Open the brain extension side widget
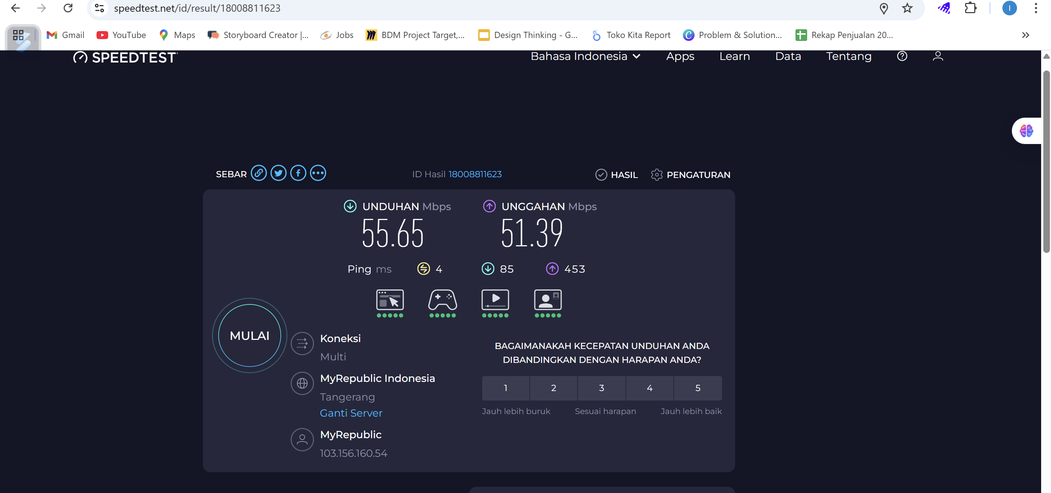 pos(1026,131)
